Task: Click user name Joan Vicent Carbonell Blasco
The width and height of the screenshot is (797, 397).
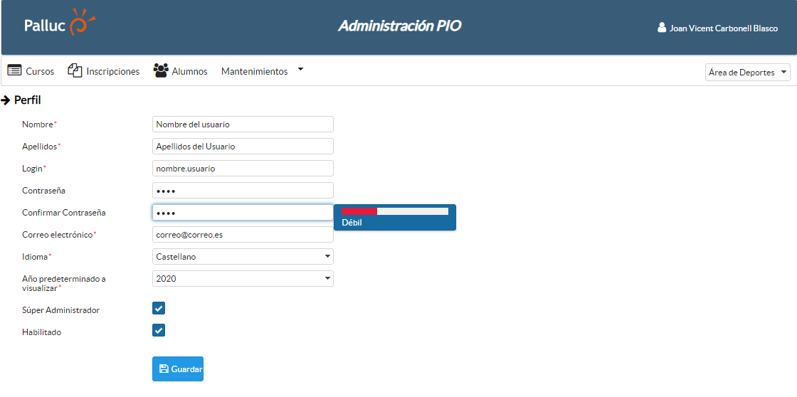Action: pyautogui.click(x=723, y=28)
